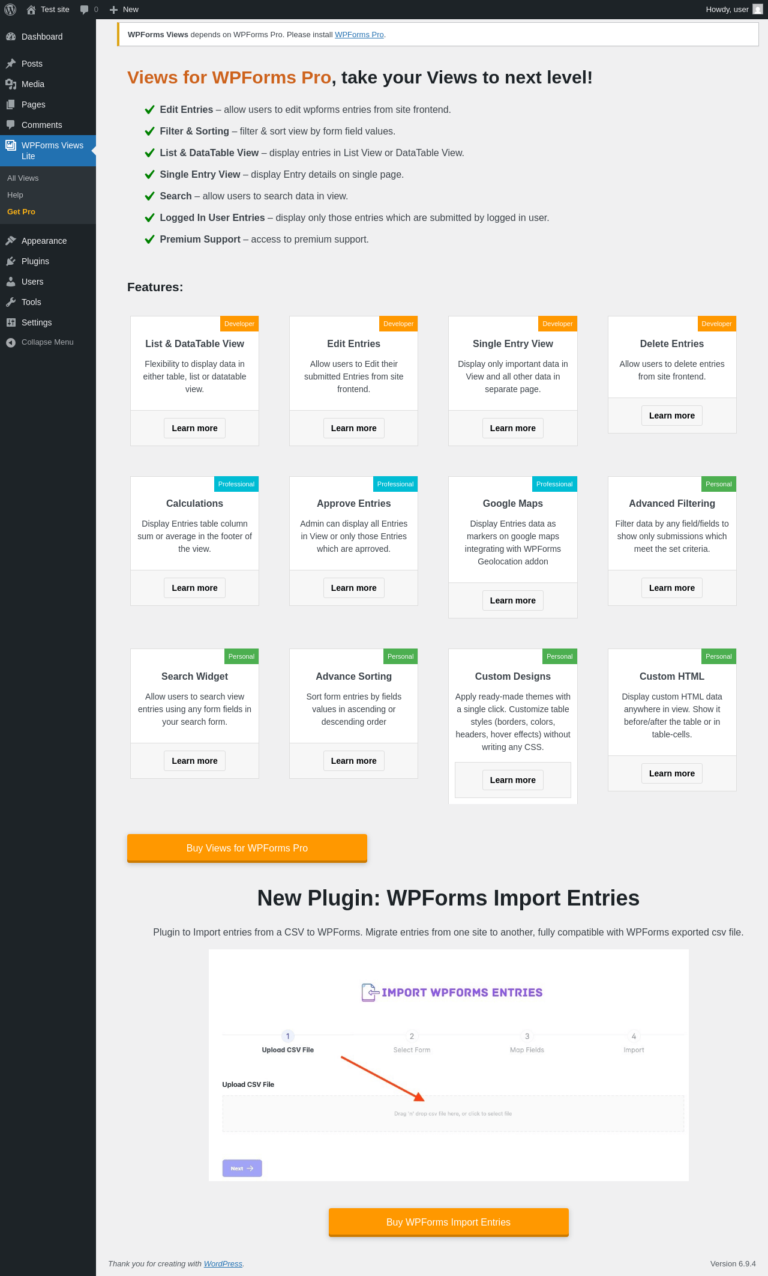Image resolution: width=768 pixels, height=1276 pixels.
Task: Click the plus New icon
Action: pyautogui.click(x=113, y=10)
